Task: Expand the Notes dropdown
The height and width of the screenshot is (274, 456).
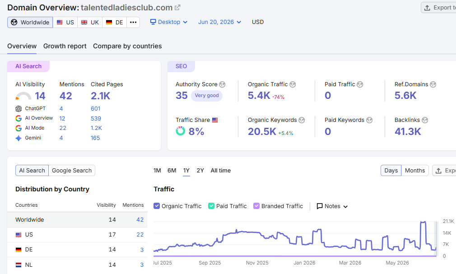Action: (x=332, y=206)
